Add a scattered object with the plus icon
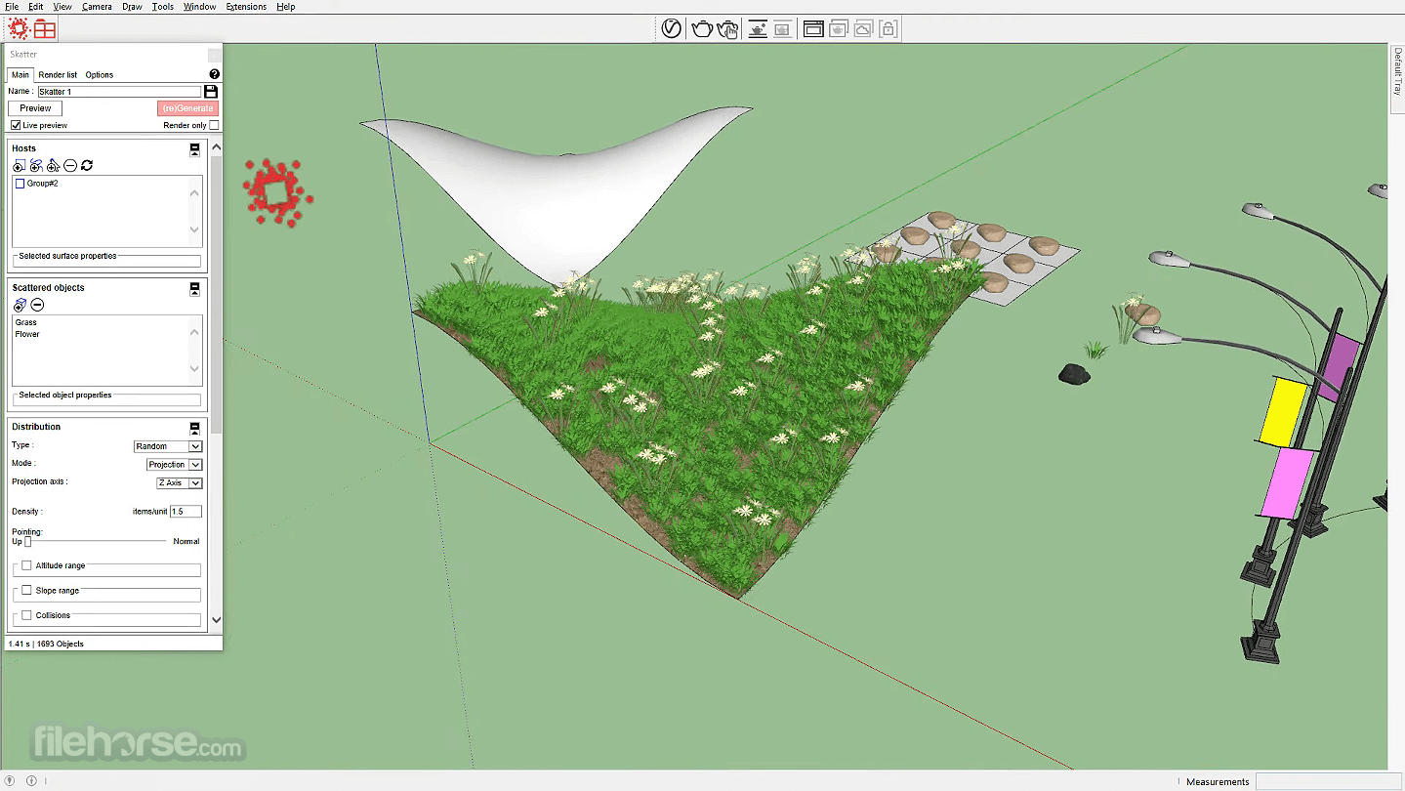1405x791 pixels. coord(20,305)
